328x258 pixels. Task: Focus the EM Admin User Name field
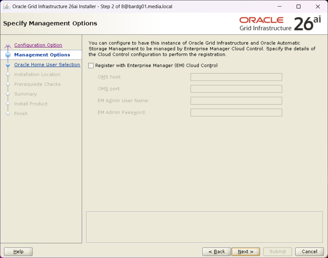[x=236, y=101]
